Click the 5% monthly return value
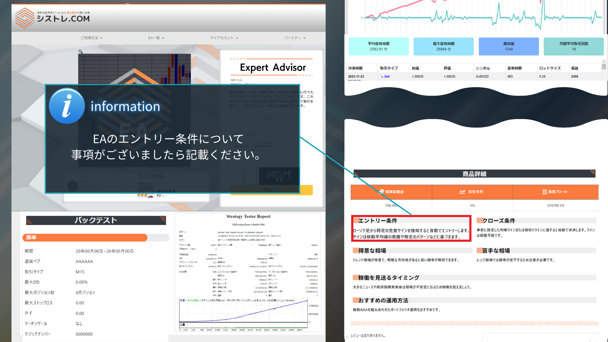608x342 pixels. point(472,206)
